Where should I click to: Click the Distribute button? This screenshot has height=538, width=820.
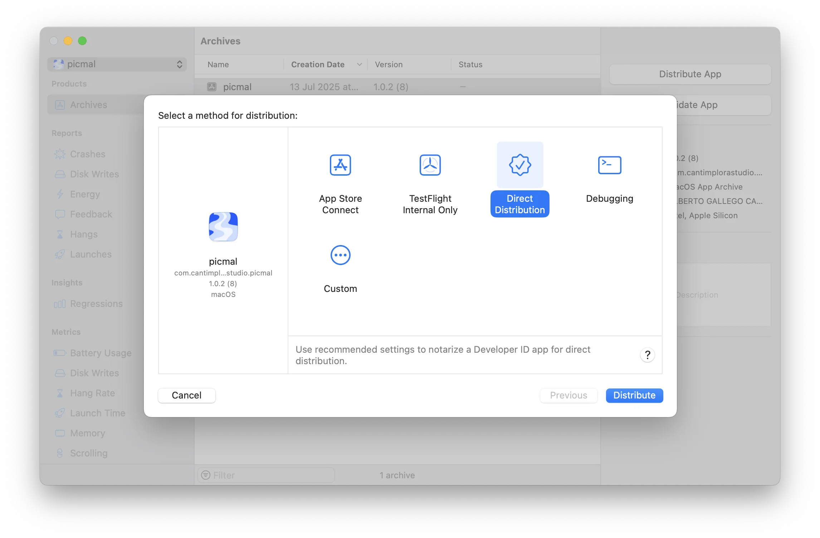(634, 395)
